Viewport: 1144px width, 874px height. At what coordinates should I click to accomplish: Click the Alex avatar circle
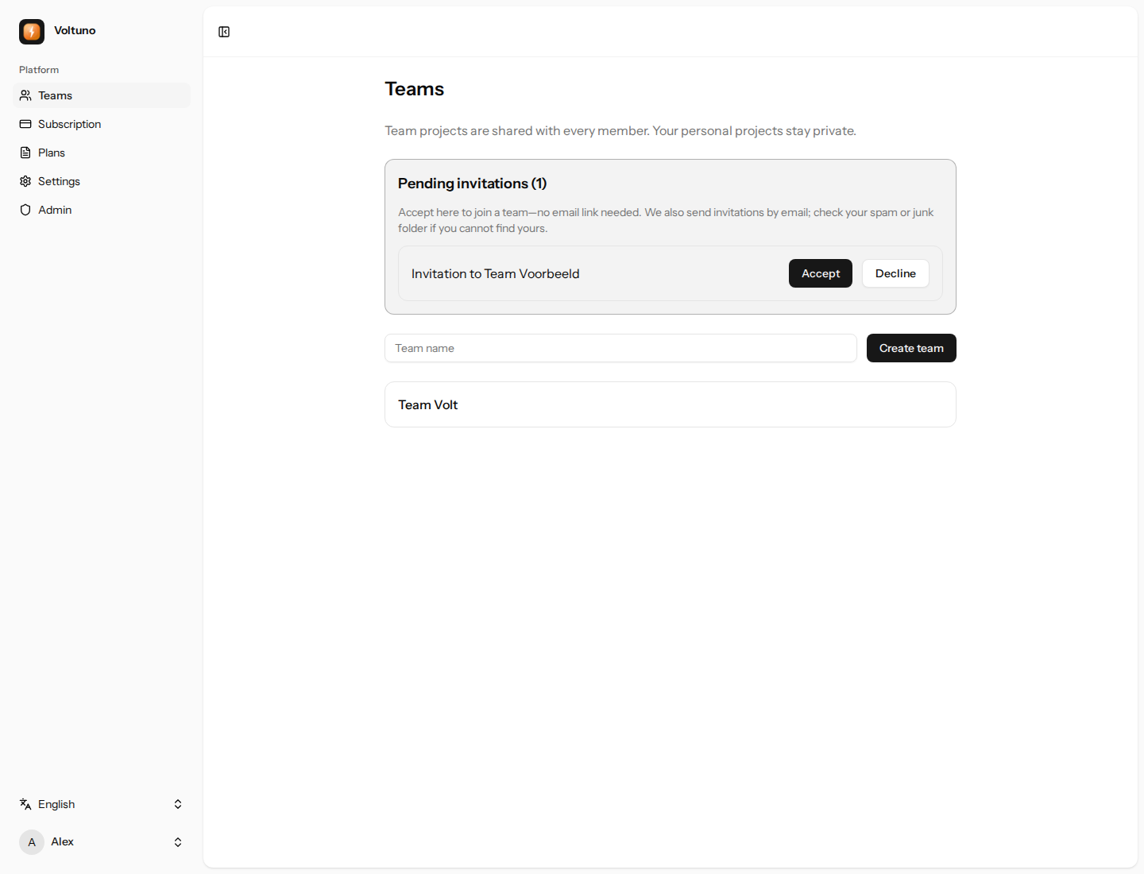click(x=32, y=842)
